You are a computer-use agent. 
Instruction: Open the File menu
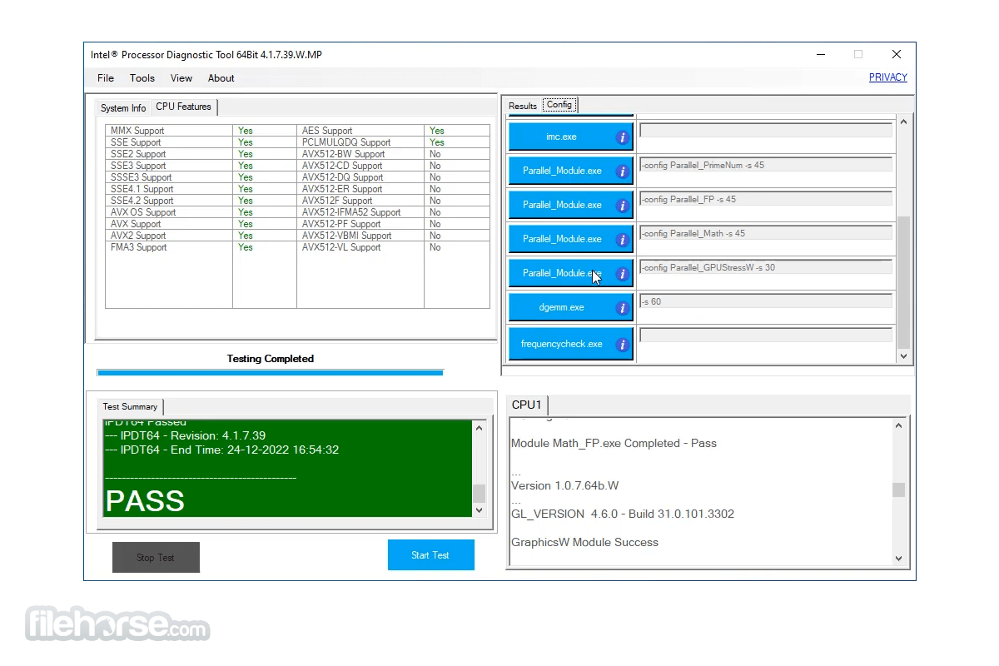106,78
